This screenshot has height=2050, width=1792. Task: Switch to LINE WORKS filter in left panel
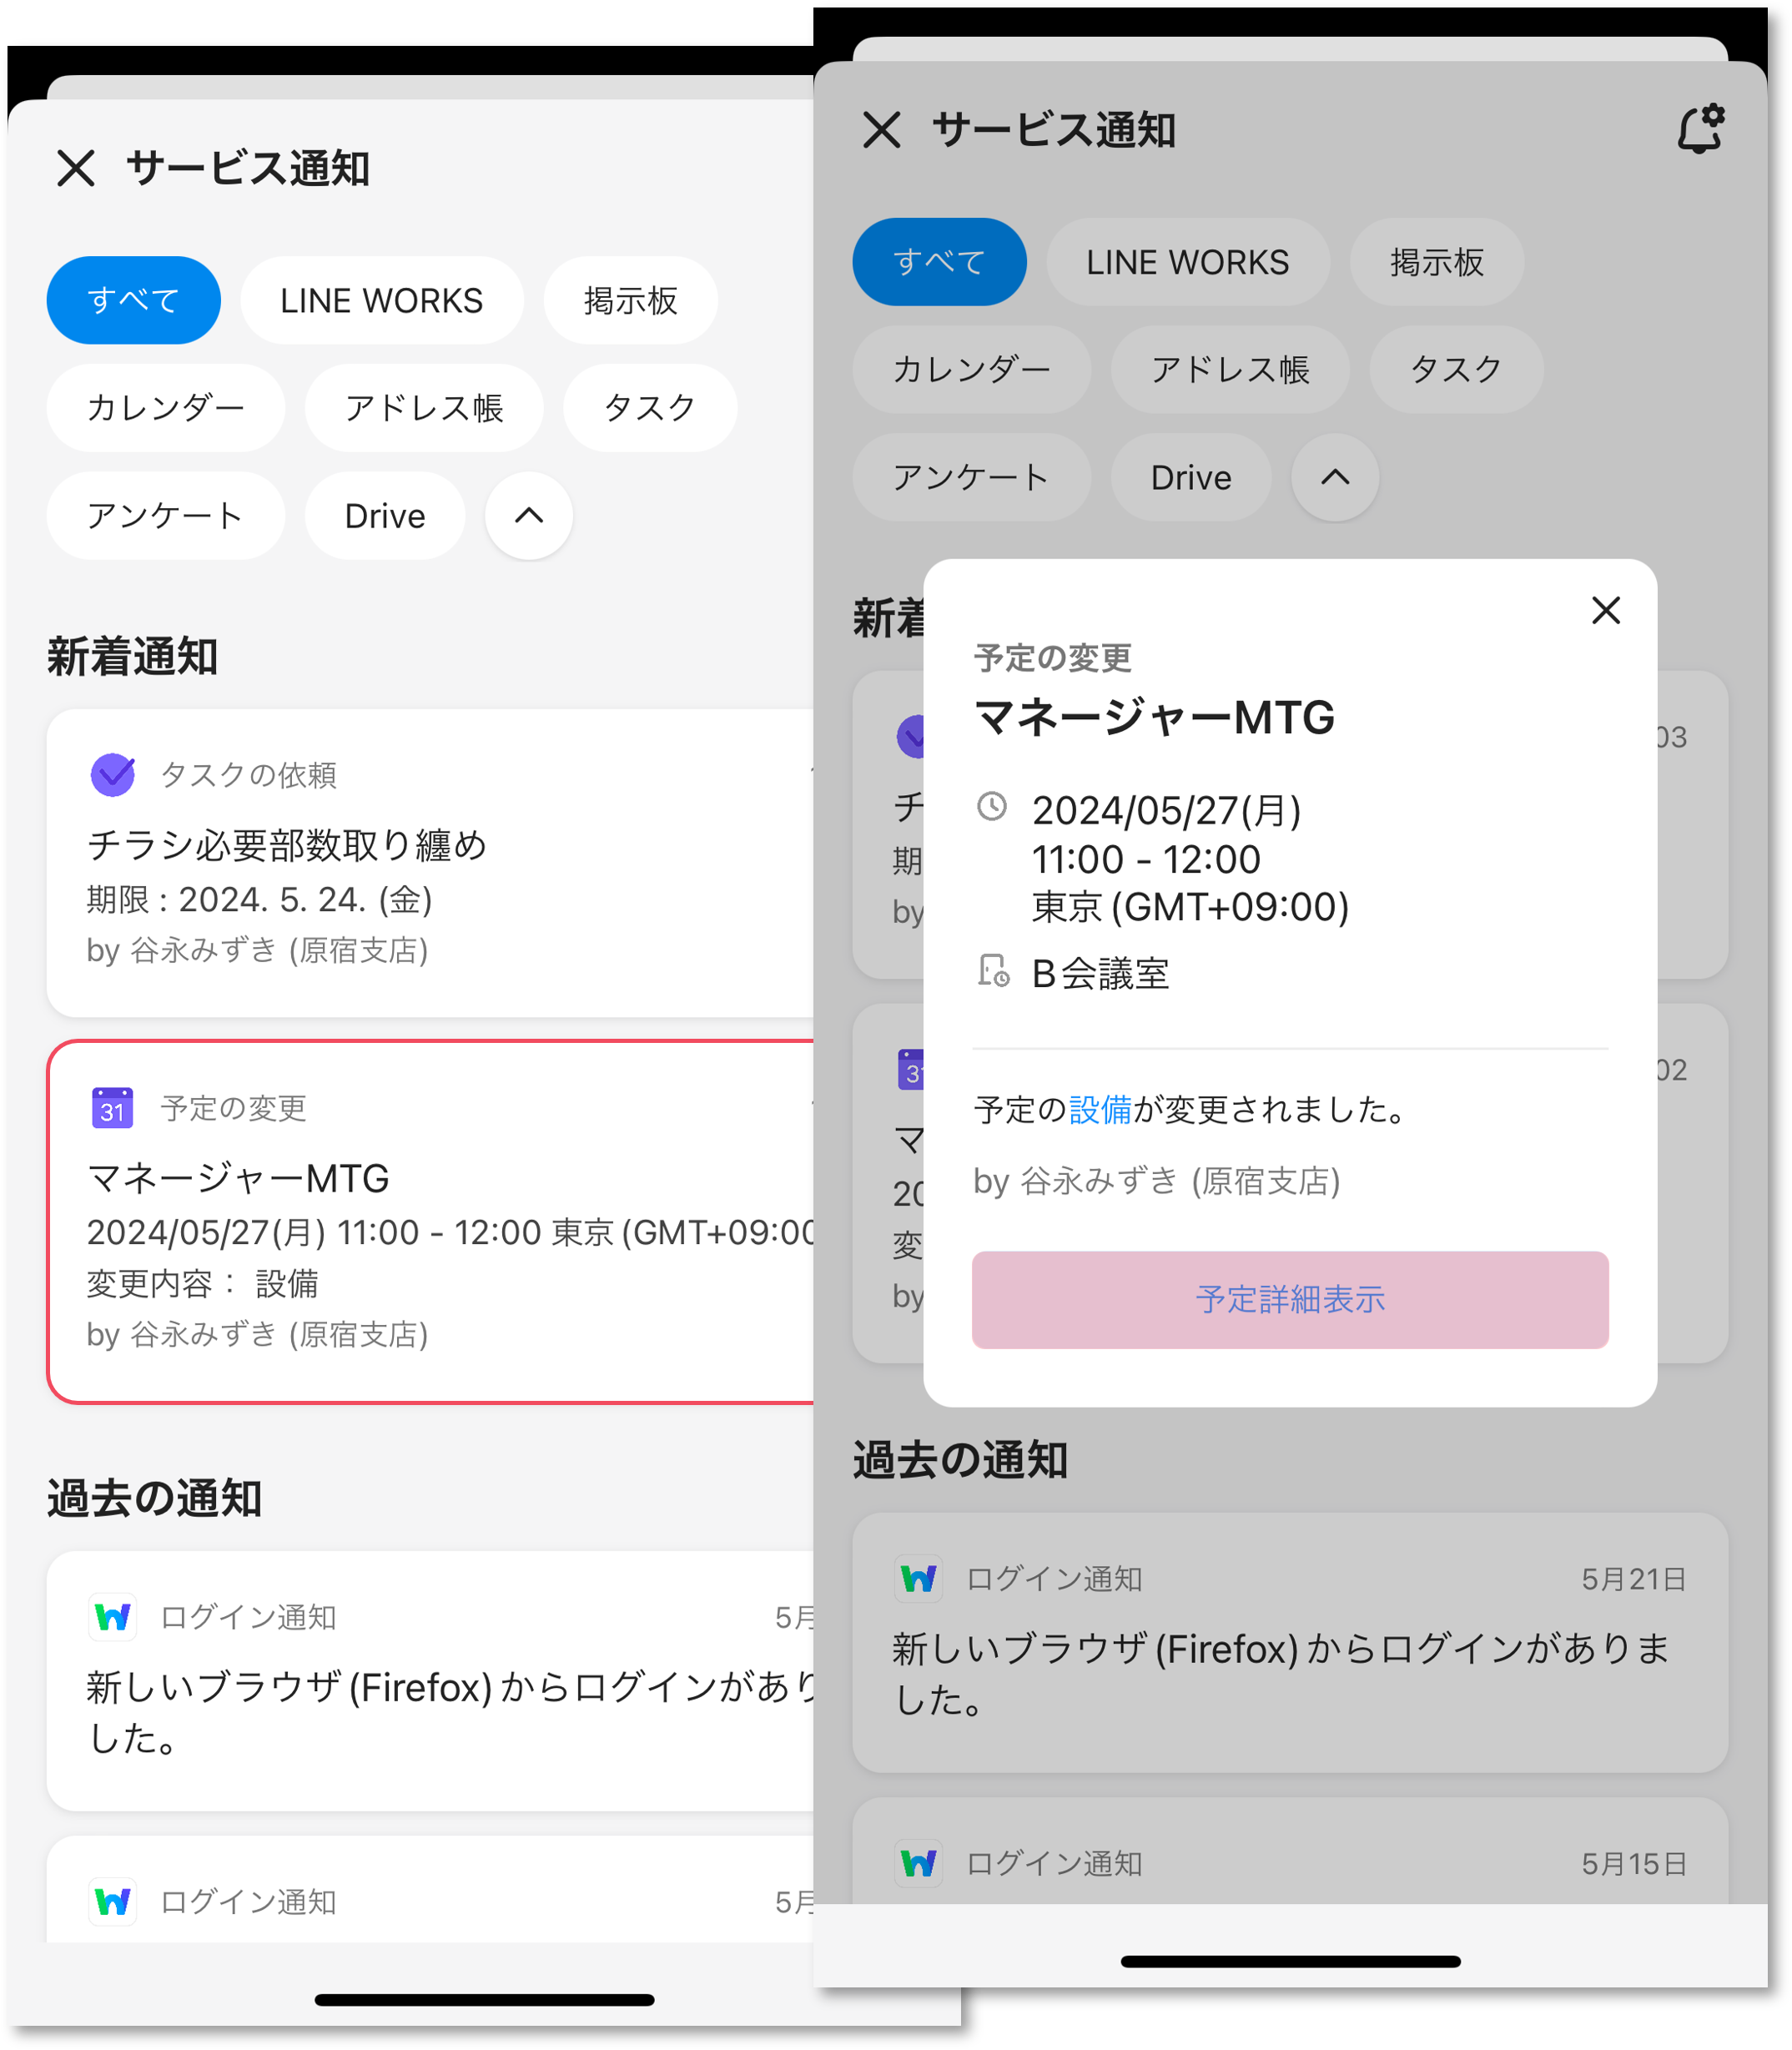(x=382, y=301)
